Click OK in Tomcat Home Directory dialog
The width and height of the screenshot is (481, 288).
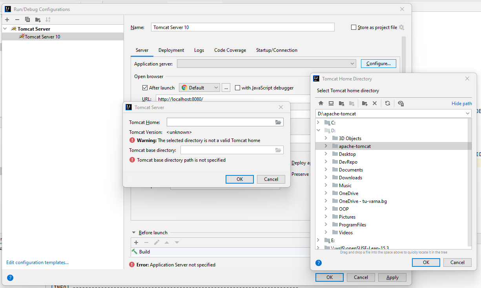[426, 262]
